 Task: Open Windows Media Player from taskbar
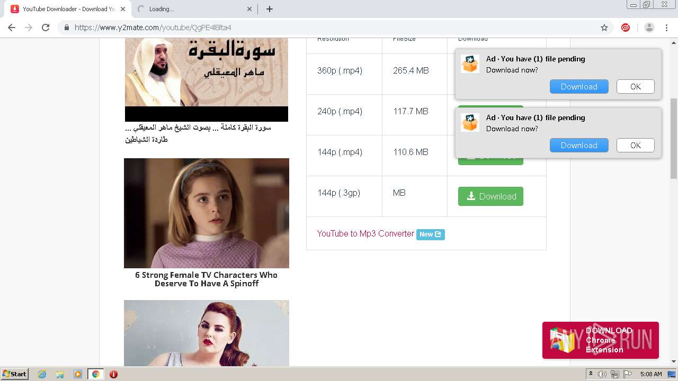click(77, 374)
